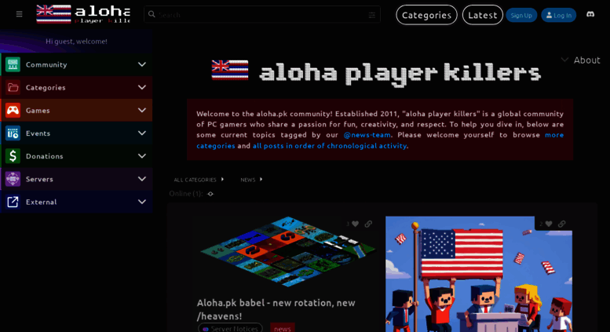Go to the Latest tab

pyautogui.click(x=482, y=15)
